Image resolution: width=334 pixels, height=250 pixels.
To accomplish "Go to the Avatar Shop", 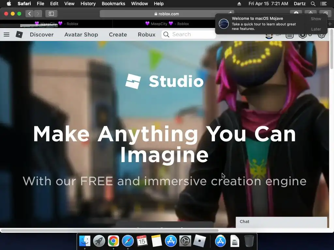I will point(81,35).
